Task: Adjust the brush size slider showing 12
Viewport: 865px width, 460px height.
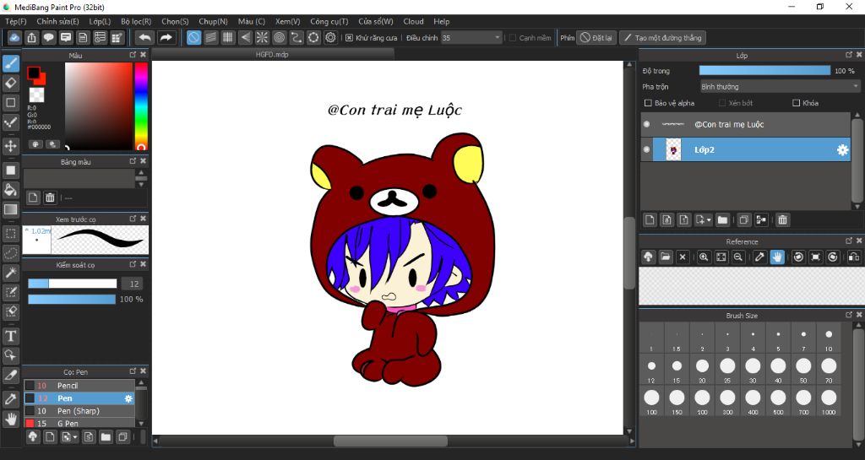Action: click(73, 284)
